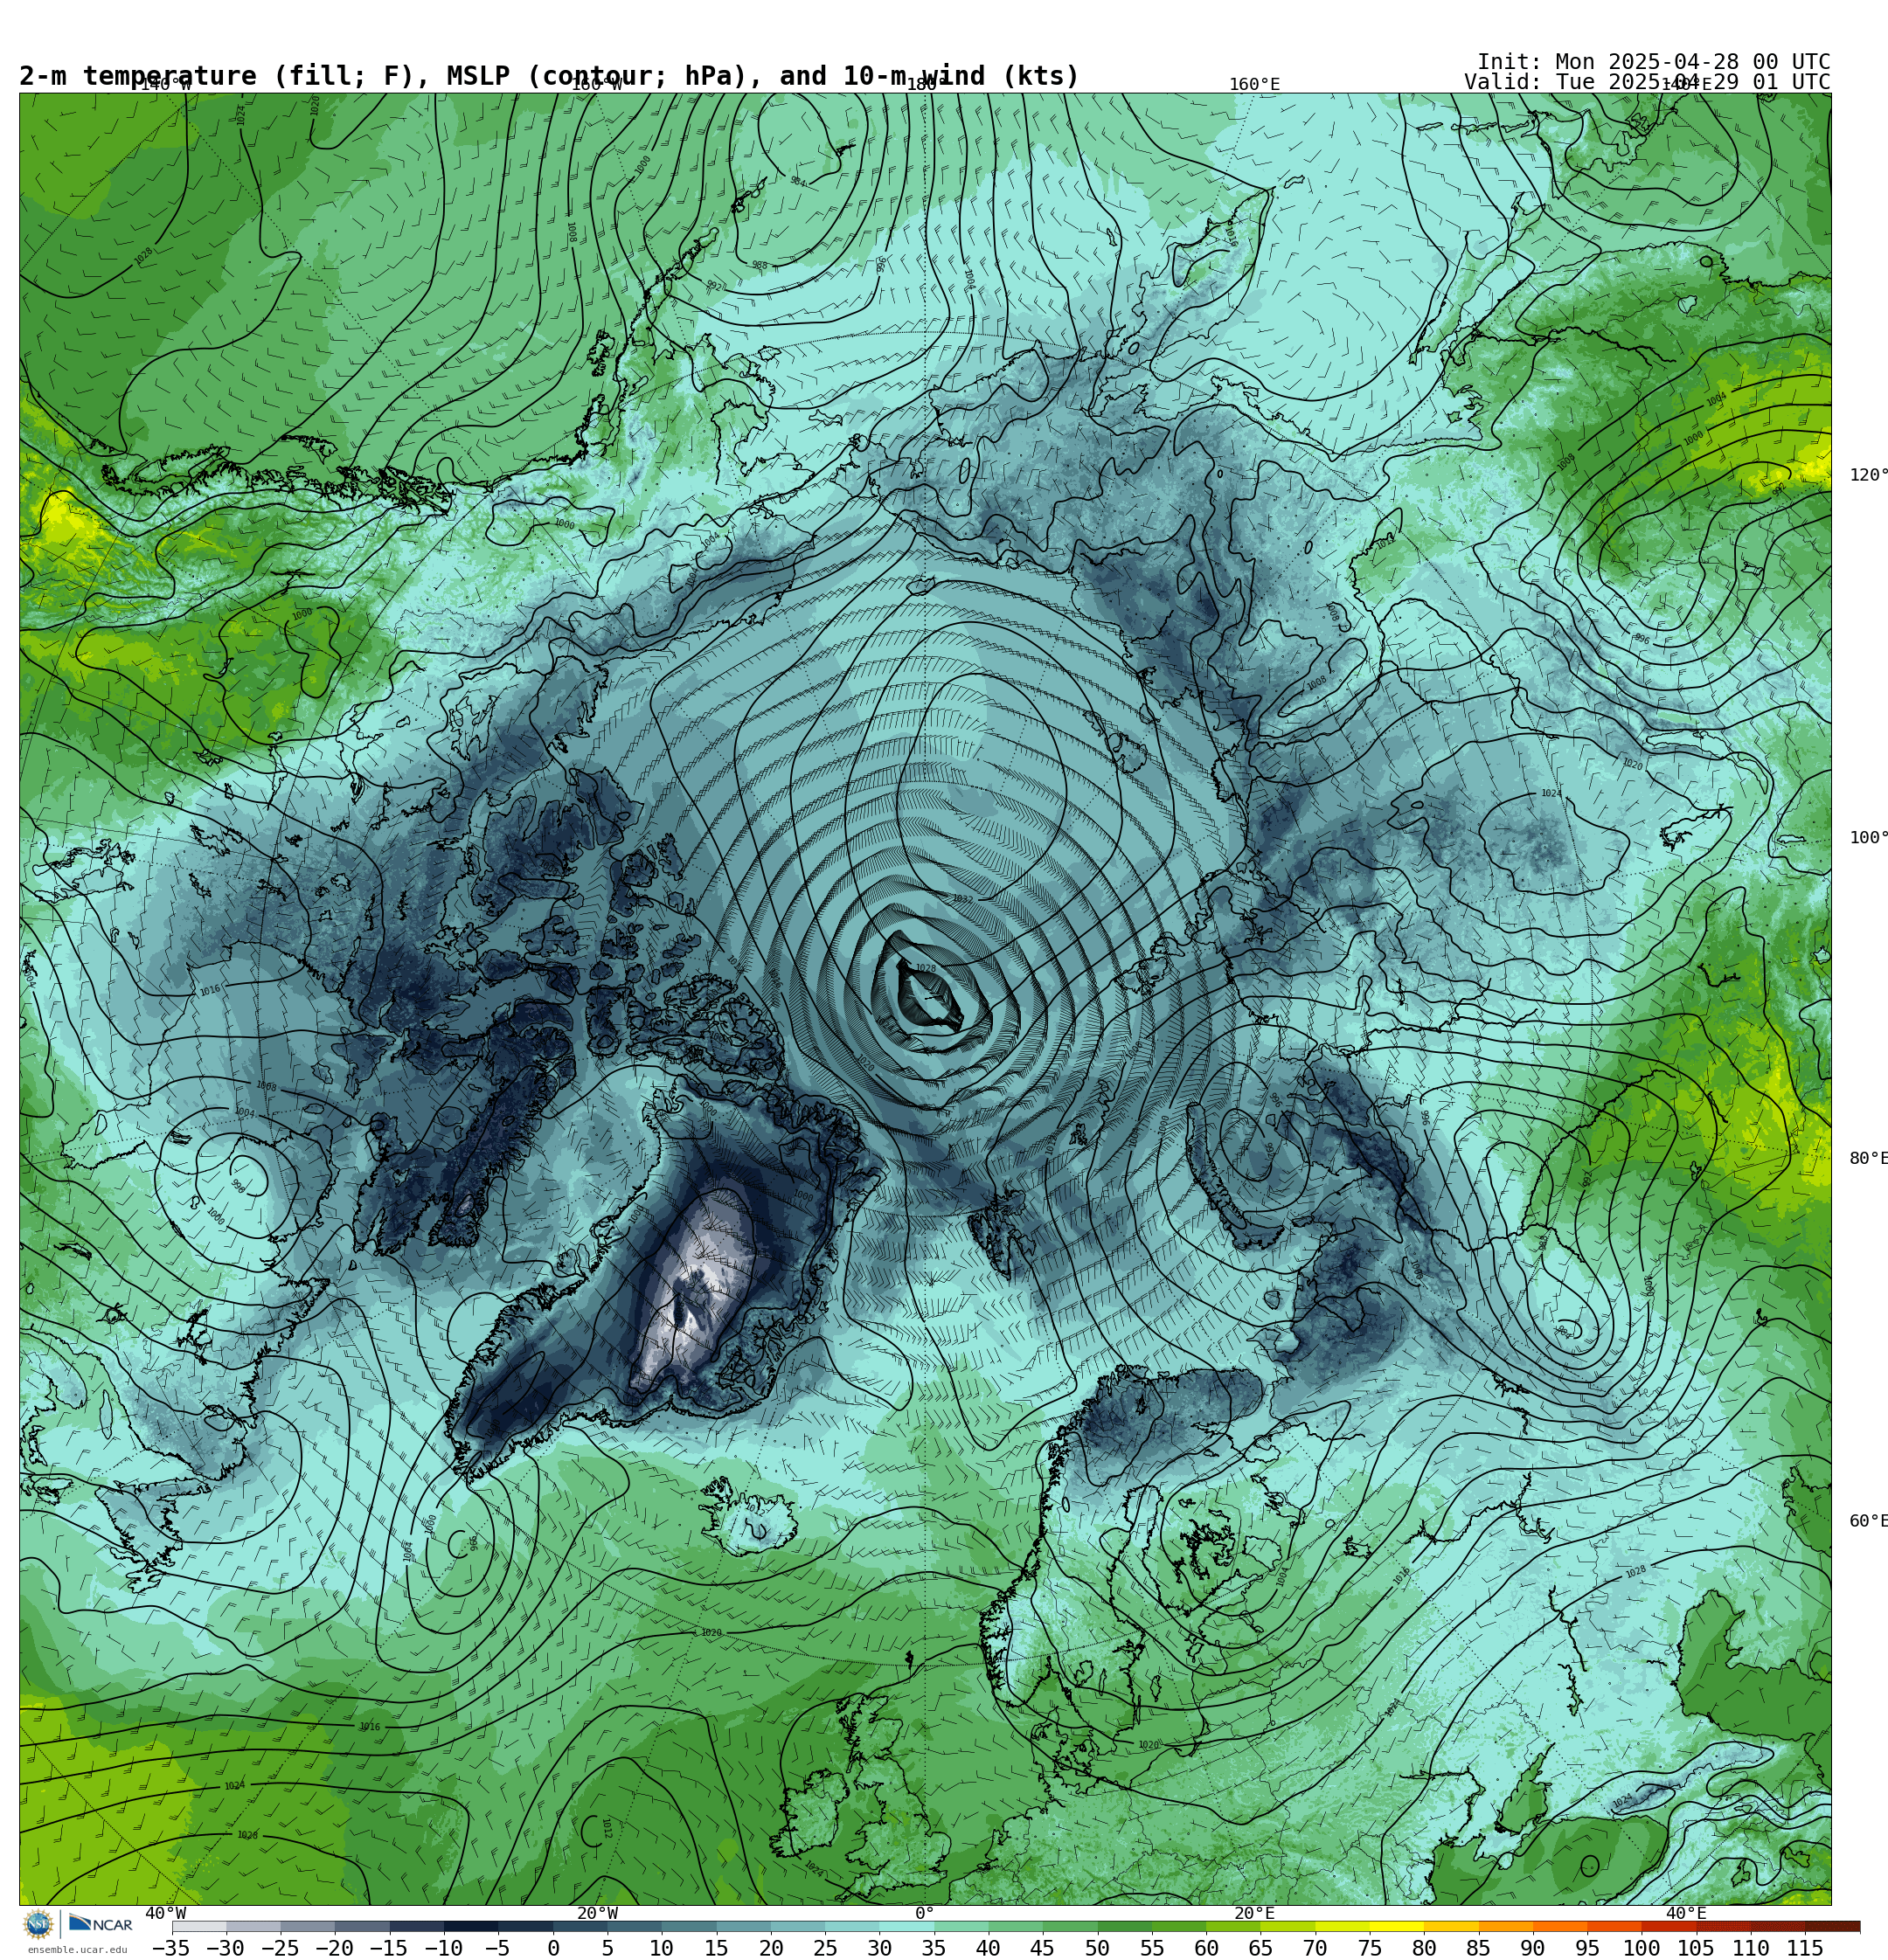Click the 160°E longitude label above the map
Image resolution: width=1888 pixels, height=1960 pixels.
pyautogui.click(x=1254, y=84)
